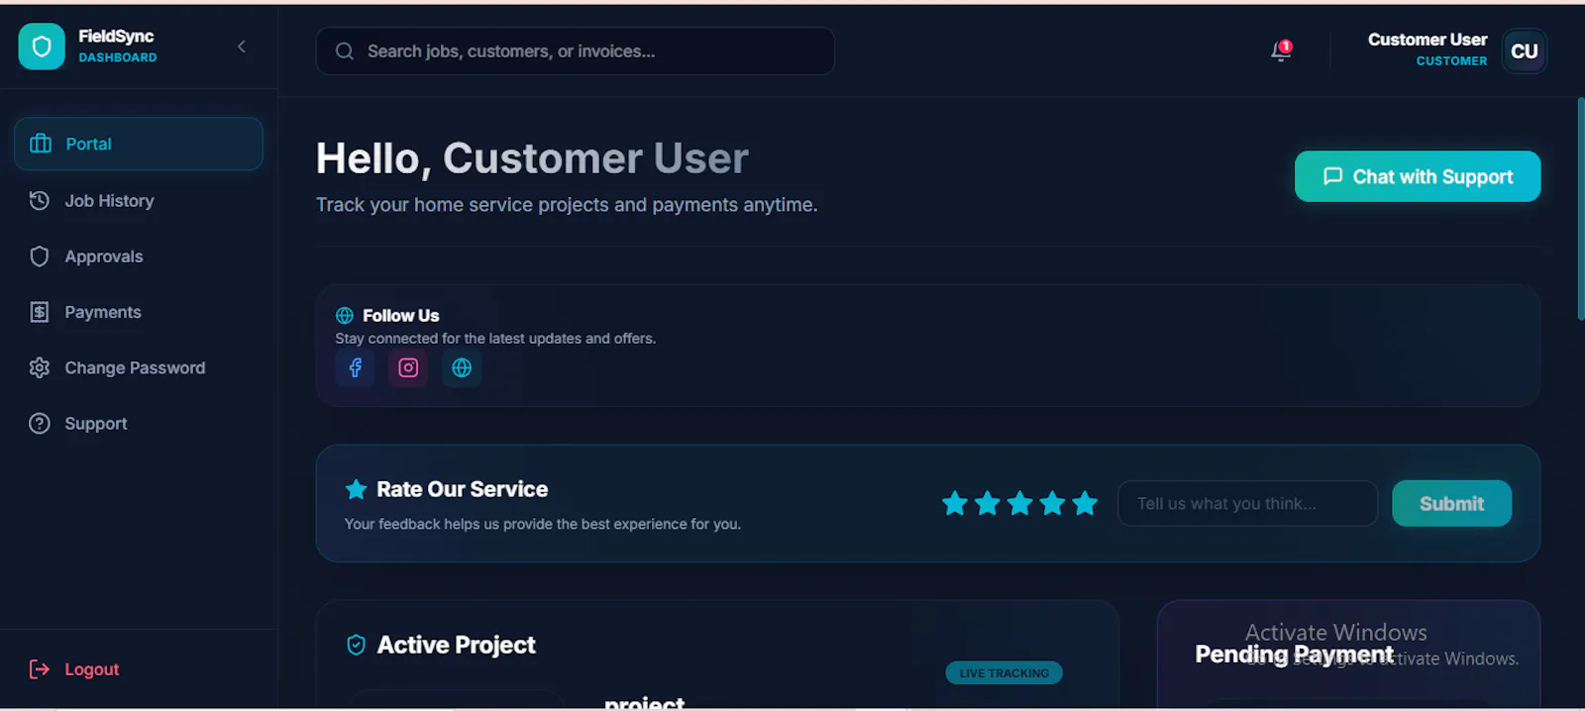Start a Chat with Support
Screen dimensions: 1585x711
click(x=1418, y=176)
